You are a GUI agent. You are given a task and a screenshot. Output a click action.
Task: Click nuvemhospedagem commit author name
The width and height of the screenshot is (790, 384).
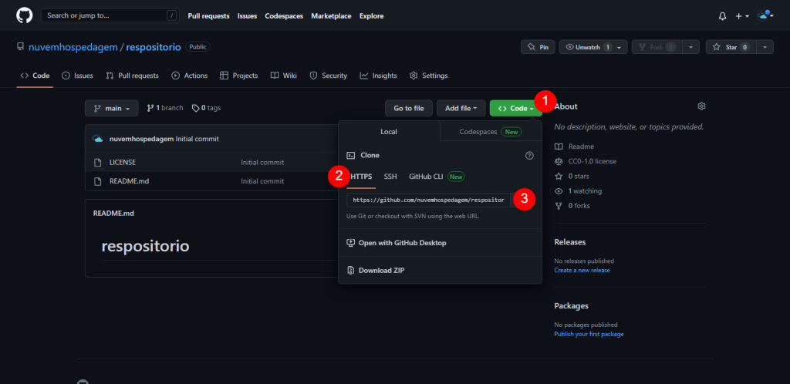[142, 138]
